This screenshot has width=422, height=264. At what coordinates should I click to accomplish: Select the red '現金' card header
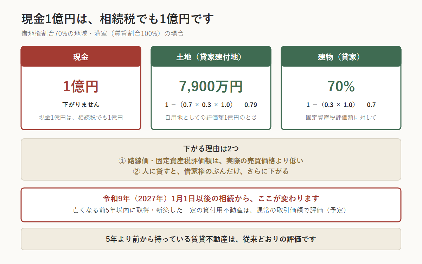(x=81, y=56)
